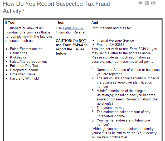Viewport: 165px width, 141px height.
Task: Click the page title about reporting tax fraud
Action: tap(56, 7)
